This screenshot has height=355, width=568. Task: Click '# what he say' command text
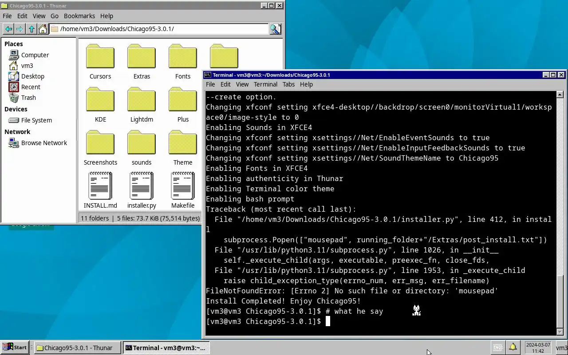pyautogui.click(x=354, y=311)
